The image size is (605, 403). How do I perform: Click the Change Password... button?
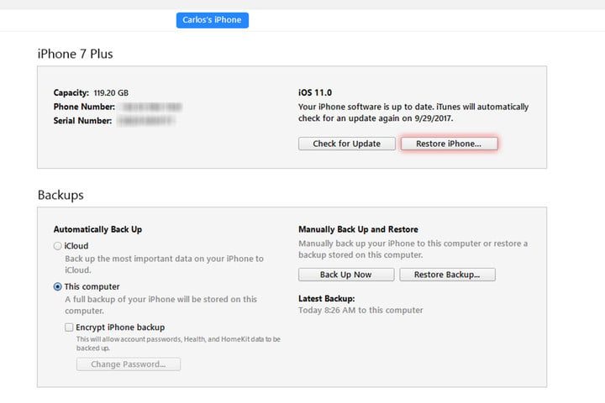pyautogui.click(x=129, y=364)
